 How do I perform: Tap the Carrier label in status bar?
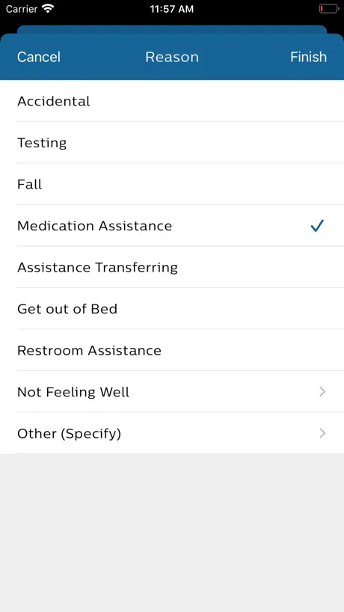[x=22, y=9]
